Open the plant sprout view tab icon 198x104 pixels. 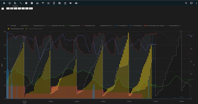(65, 3)
